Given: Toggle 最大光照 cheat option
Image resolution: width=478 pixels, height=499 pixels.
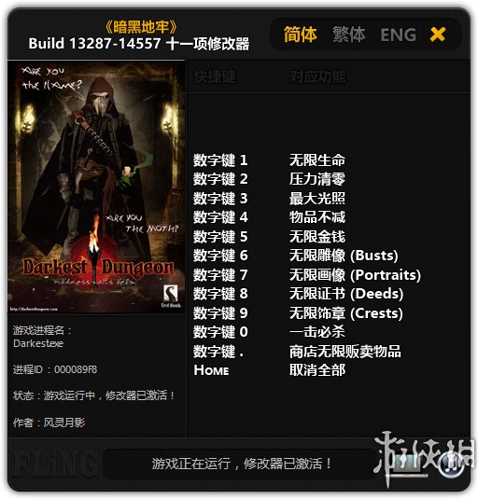Looking at the screenshot, I should tap(317, 199).
